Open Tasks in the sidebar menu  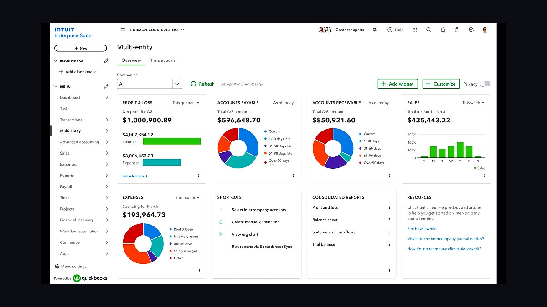[65, 109]
